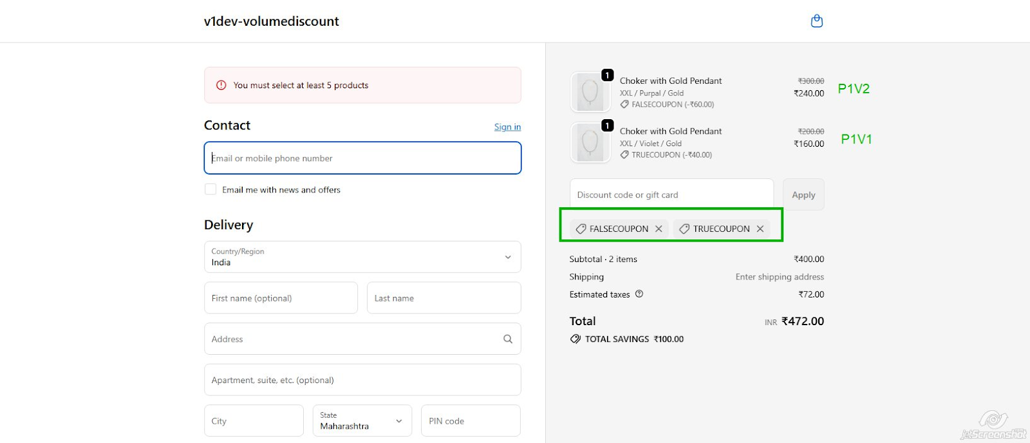
Task: Select the PIN code input field
Action: point(471,421)
